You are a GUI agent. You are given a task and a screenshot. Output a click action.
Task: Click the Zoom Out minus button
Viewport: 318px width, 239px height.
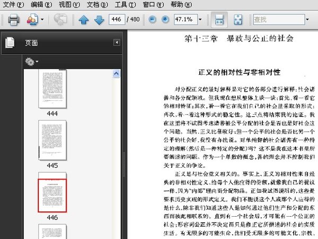pyautogui.click(x=152, y=20)
